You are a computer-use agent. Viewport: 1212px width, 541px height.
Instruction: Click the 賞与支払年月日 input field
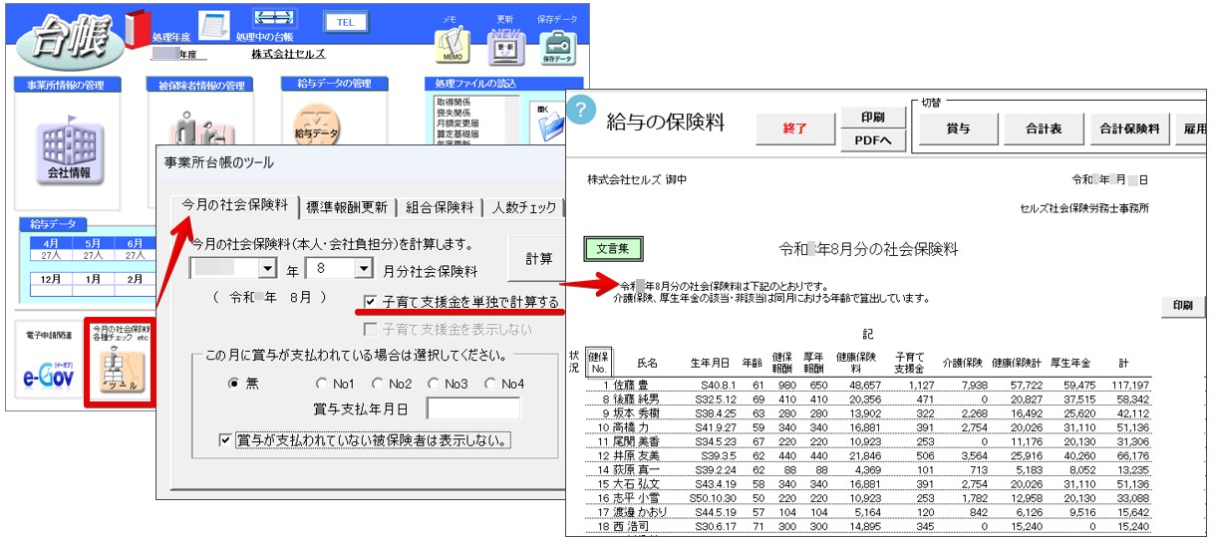coord(473,408)
